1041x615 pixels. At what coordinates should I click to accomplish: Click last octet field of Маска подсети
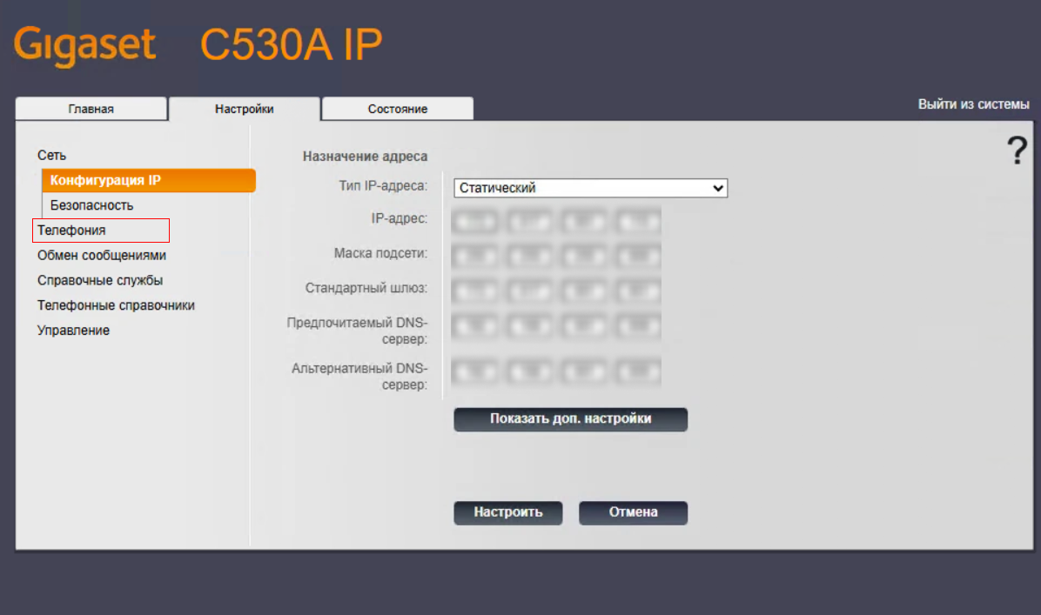tap(638, 256)
